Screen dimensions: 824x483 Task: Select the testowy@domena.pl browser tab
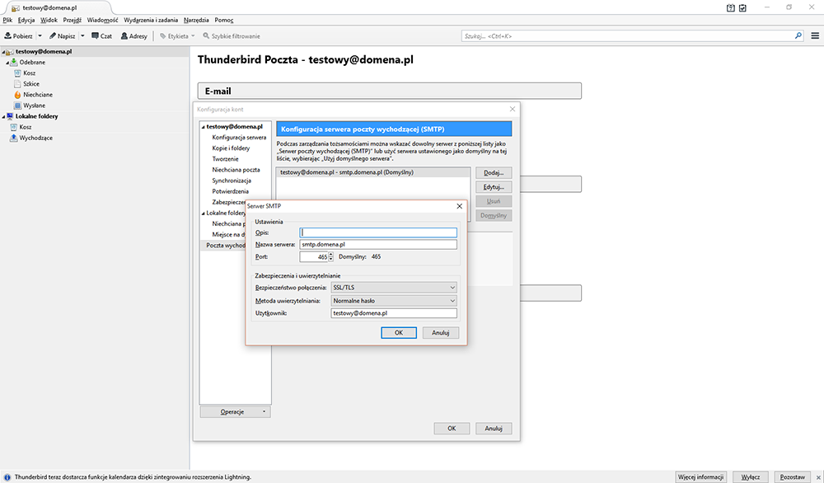[56, 8]
